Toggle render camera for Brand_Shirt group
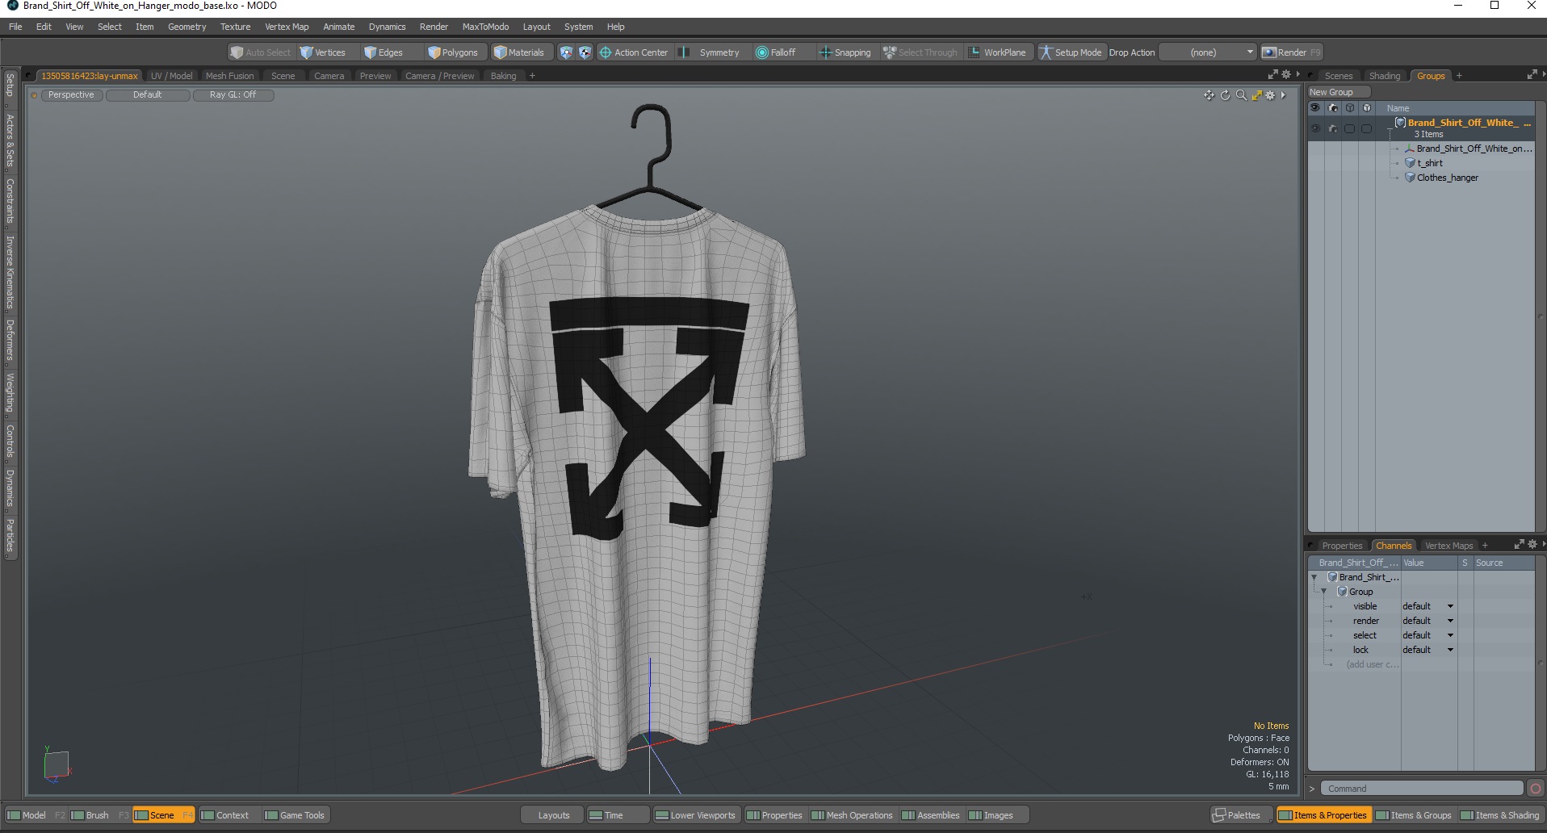 1333,128
